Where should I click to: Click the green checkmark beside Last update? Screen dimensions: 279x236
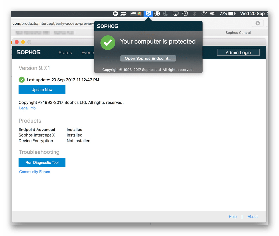[x=22, y=80]
